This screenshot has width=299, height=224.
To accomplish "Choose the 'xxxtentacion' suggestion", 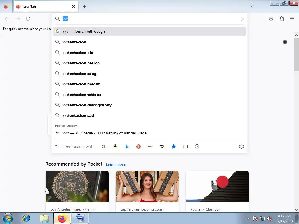I will point(149,42).
